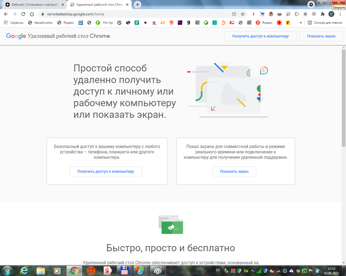Screen dimensions: 346x276
Task: Click the Google logo in the page header
Action: pyautogui.click(x=16, y=36)
